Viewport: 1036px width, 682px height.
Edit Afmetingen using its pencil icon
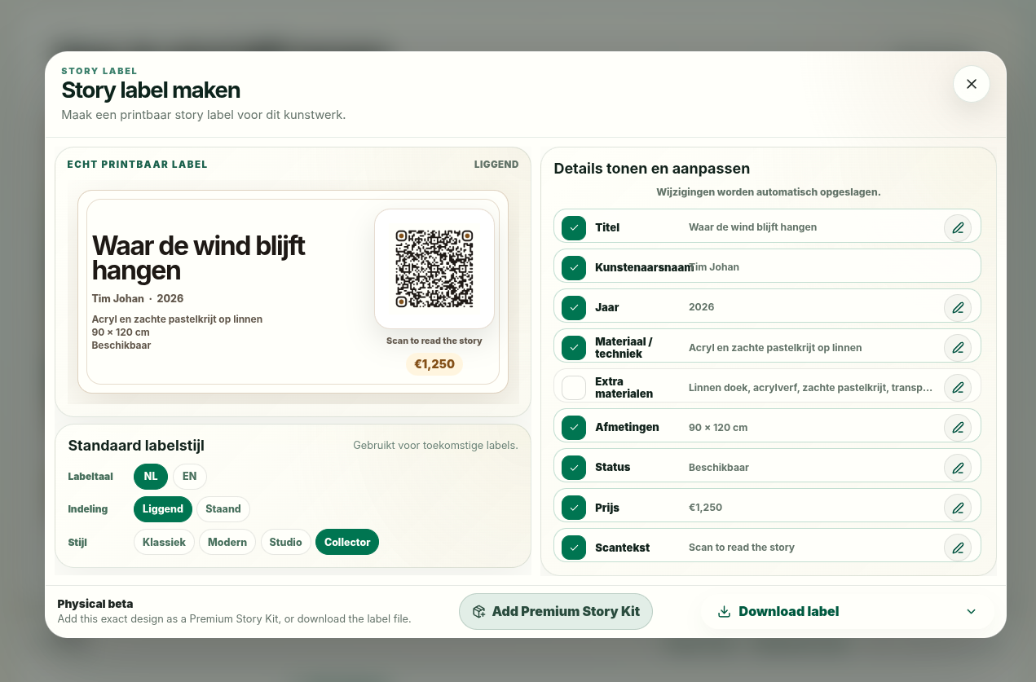point(958,427)
